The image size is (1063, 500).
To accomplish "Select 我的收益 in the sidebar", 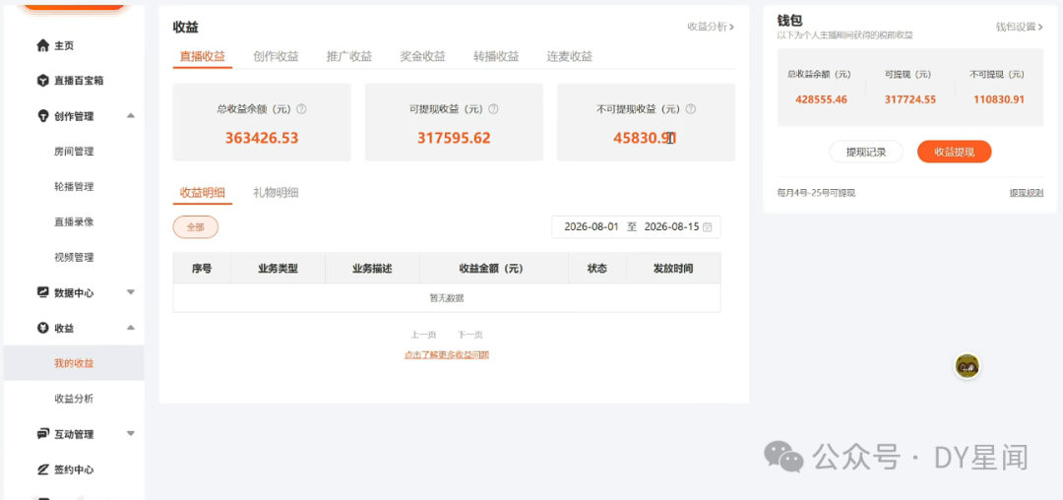I will tap(74, 363).
